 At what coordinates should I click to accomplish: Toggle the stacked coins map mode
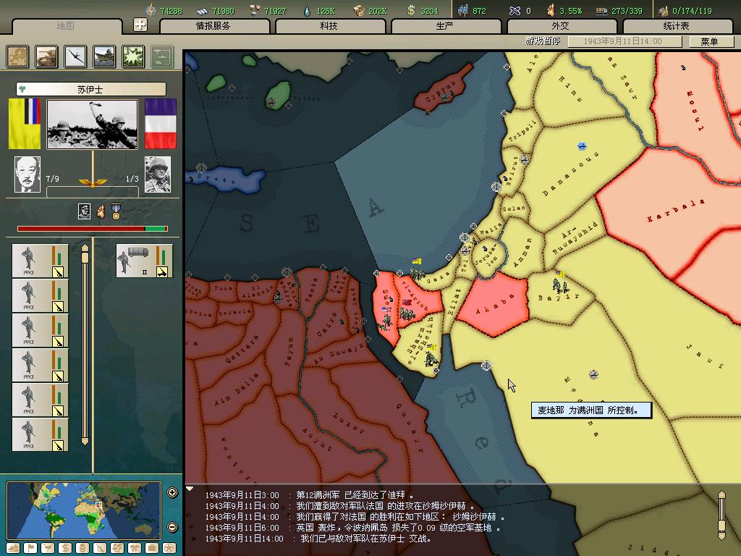click(82, 549)
